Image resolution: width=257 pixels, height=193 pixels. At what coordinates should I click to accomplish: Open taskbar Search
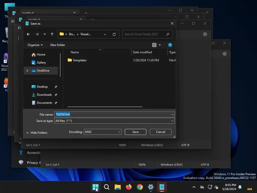click(106, 187)
